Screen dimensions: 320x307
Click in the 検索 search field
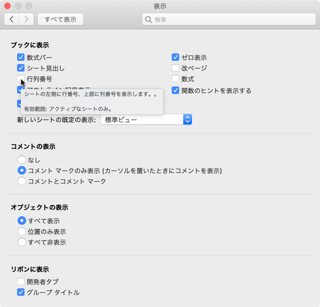[x=229, y=19]
